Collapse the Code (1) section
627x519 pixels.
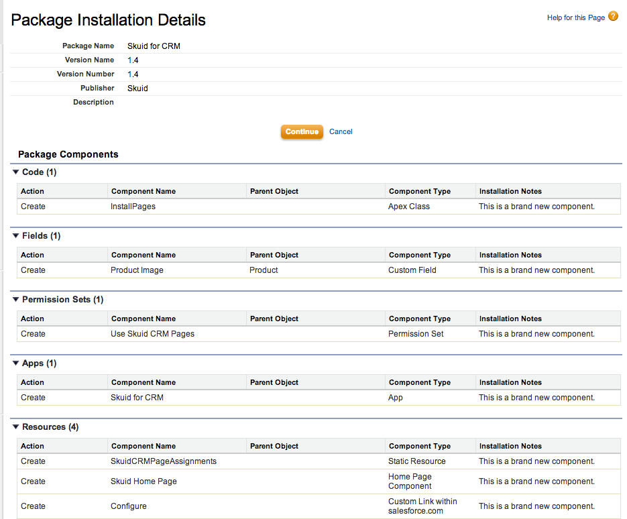click(17, 172)
